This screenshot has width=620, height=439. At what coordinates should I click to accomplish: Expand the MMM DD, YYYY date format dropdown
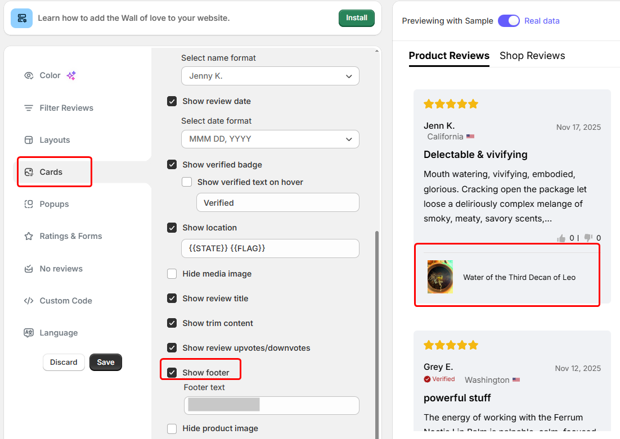(x=270, y=139)
